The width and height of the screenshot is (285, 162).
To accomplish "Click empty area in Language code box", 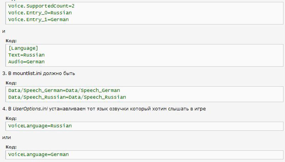I will click(164, 55).
